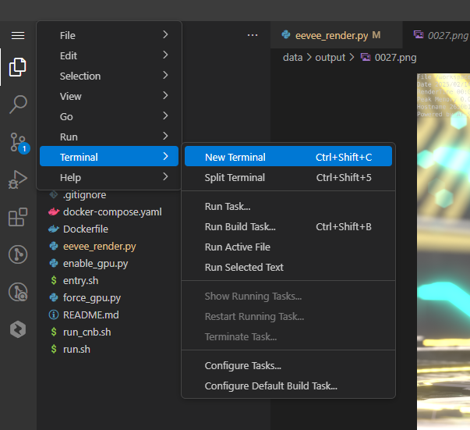Image resolution: width=470 pixels, height=430 pixels.
Task: Expand the Run menu arrow
Action: coord(165,137)
